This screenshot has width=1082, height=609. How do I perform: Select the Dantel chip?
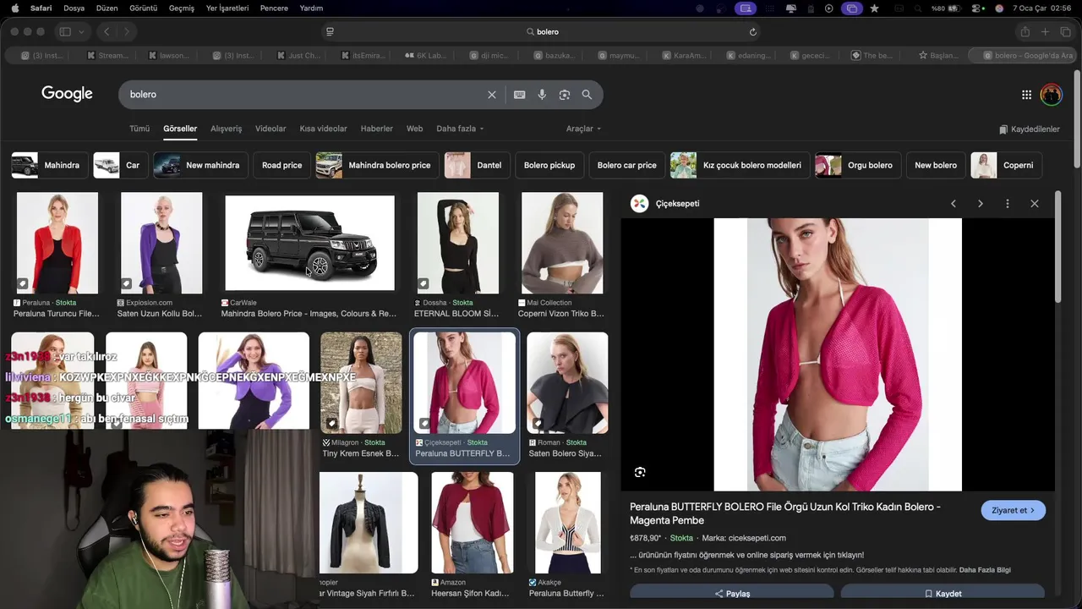click(x=478, y=165)
